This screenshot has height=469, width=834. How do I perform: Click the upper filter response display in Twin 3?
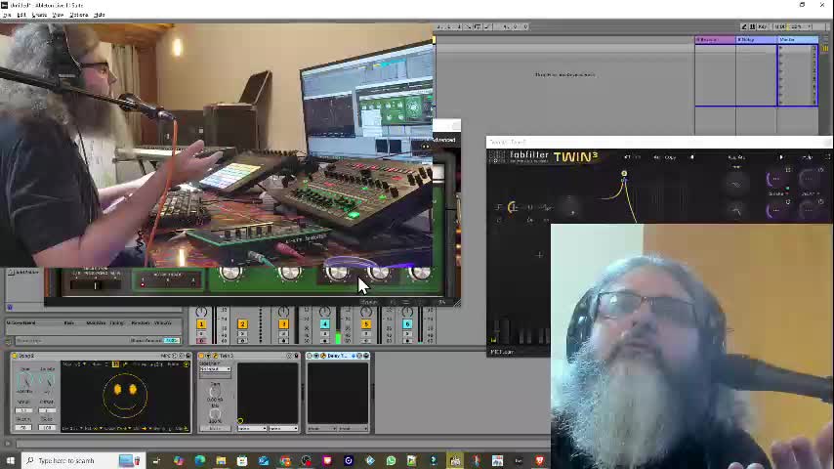coord(736,185)
